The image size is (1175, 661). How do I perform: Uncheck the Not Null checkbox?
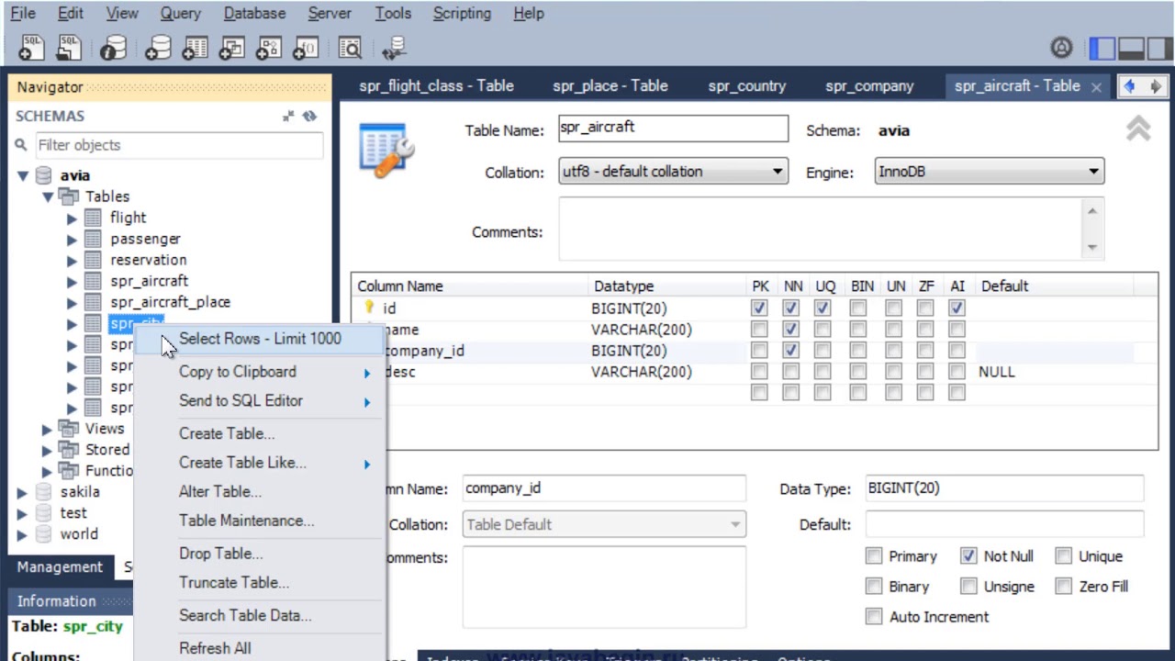pos(968,556)
